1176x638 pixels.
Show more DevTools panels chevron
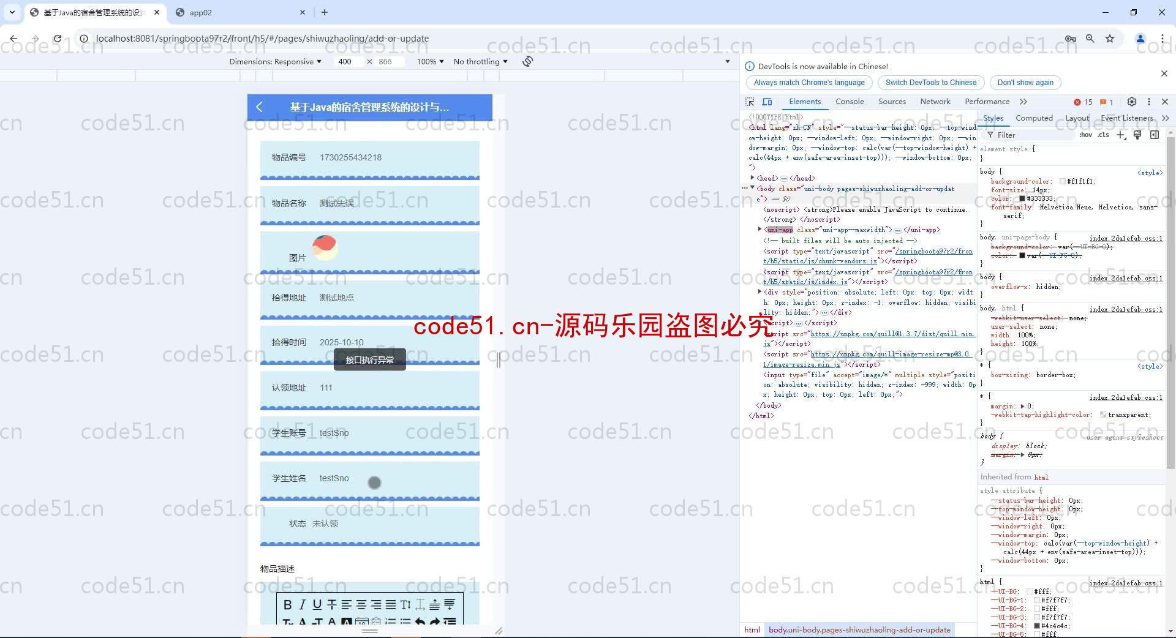point(1023,102)
